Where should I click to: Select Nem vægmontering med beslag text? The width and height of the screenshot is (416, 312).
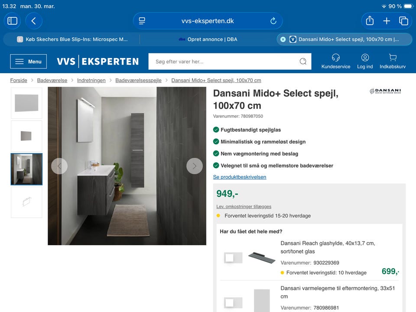(260, 153)
